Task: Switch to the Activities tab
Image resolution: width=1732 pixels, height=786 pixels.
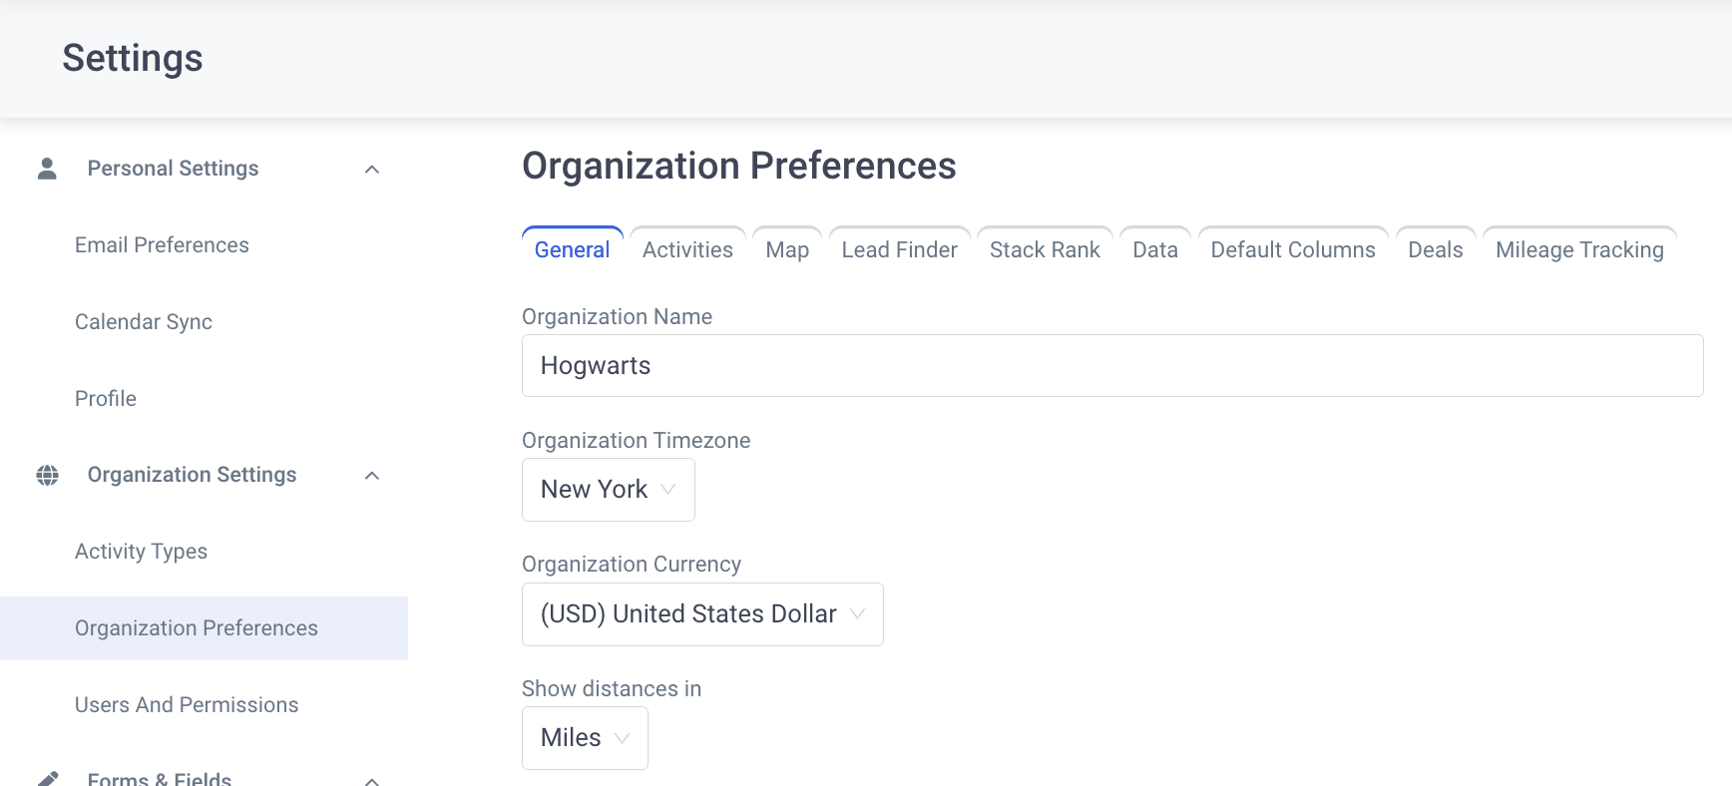Action: (x=687, y=249)
